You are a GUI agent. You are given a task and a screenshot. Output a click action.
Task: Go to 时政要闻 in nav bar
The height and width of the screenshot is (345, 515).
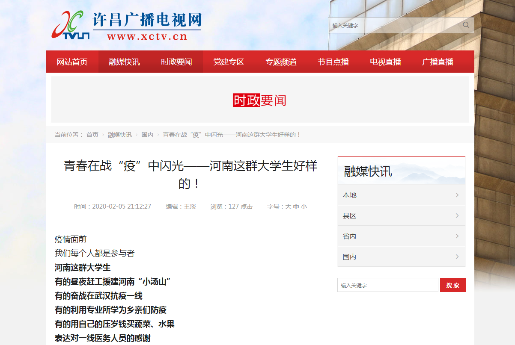(176, 62)
